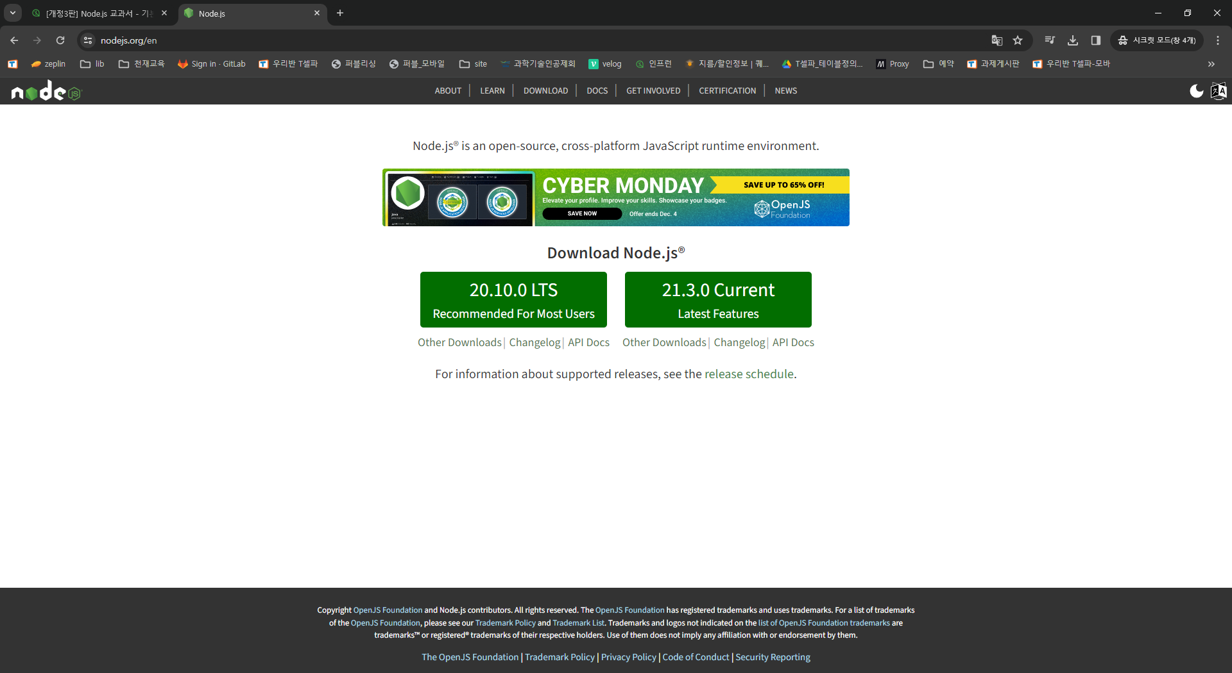Open NEWS navigation item
The height and width of the screenshot is (673, 1232).
click(x=785, y=91)
